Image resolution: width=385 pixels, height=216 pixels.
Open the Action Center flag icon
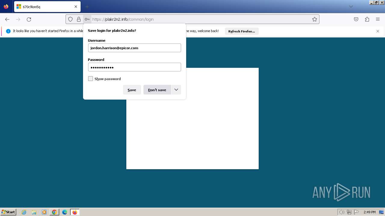(x=356, y=212)
